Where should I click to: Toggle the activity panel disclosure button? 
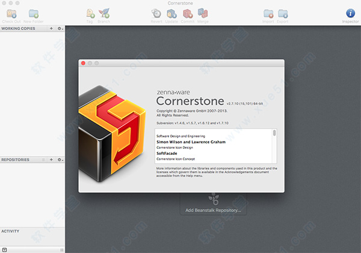tap(4, 250)
